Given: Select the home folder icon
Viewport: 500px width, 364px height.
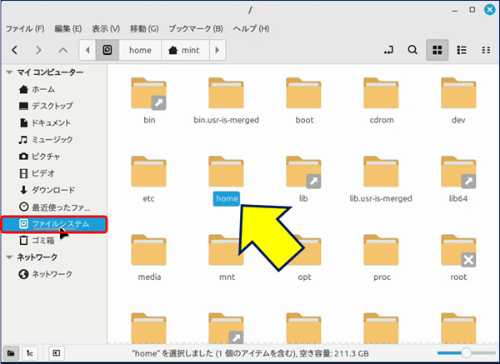Looking at the screenshot, I should click(226, 172).
